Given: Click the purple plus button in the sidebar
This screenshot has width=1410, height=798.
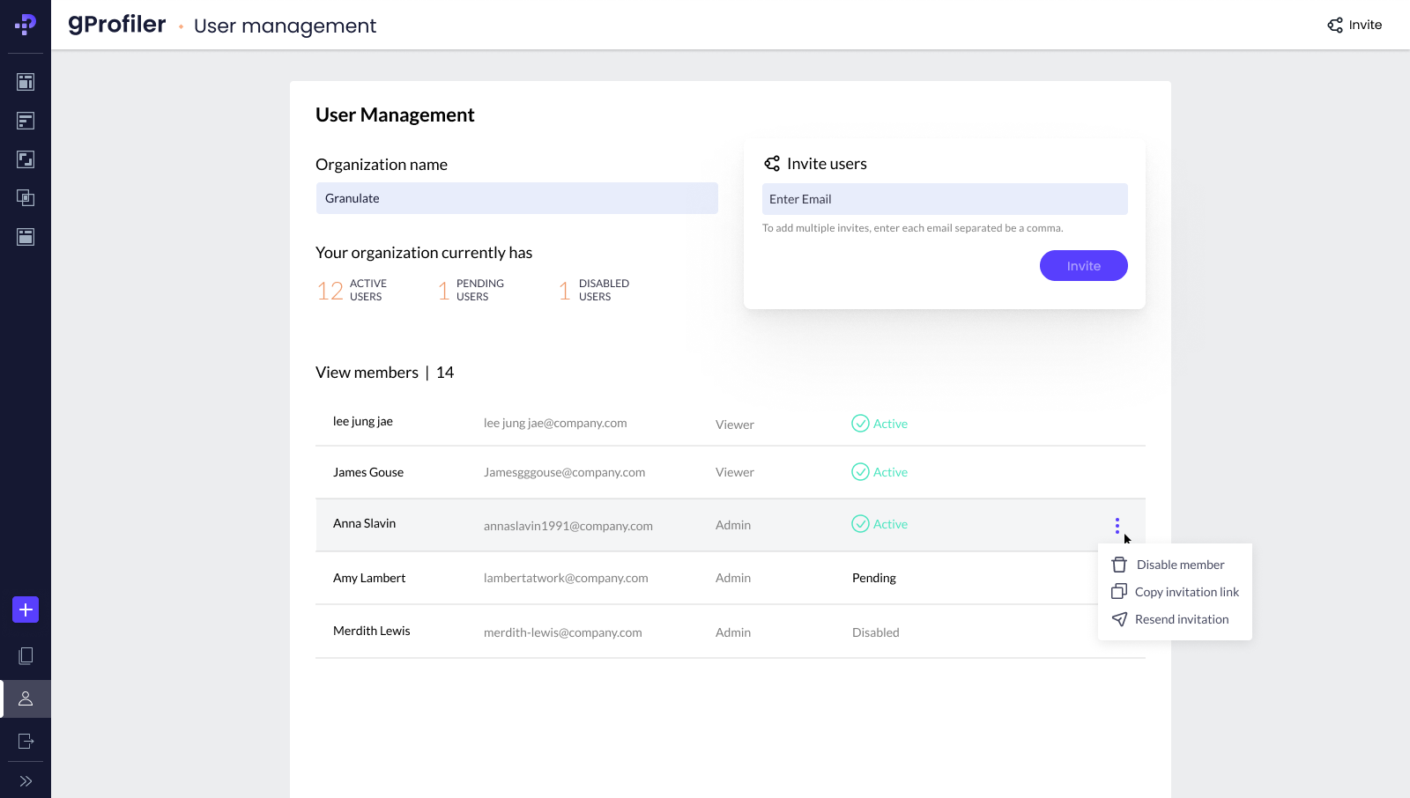Looking at the screenshot, I should coord(26,610).
